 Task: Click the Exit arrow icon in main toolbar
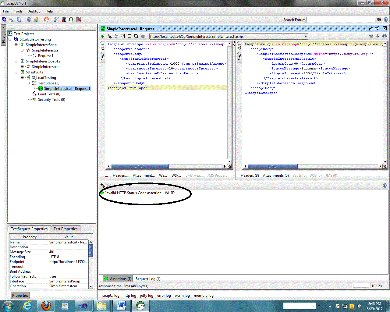click(79, 19)
